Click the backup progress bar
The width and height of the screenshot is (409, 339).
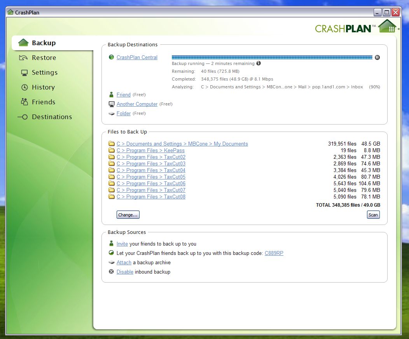click(x=272, y=57)
